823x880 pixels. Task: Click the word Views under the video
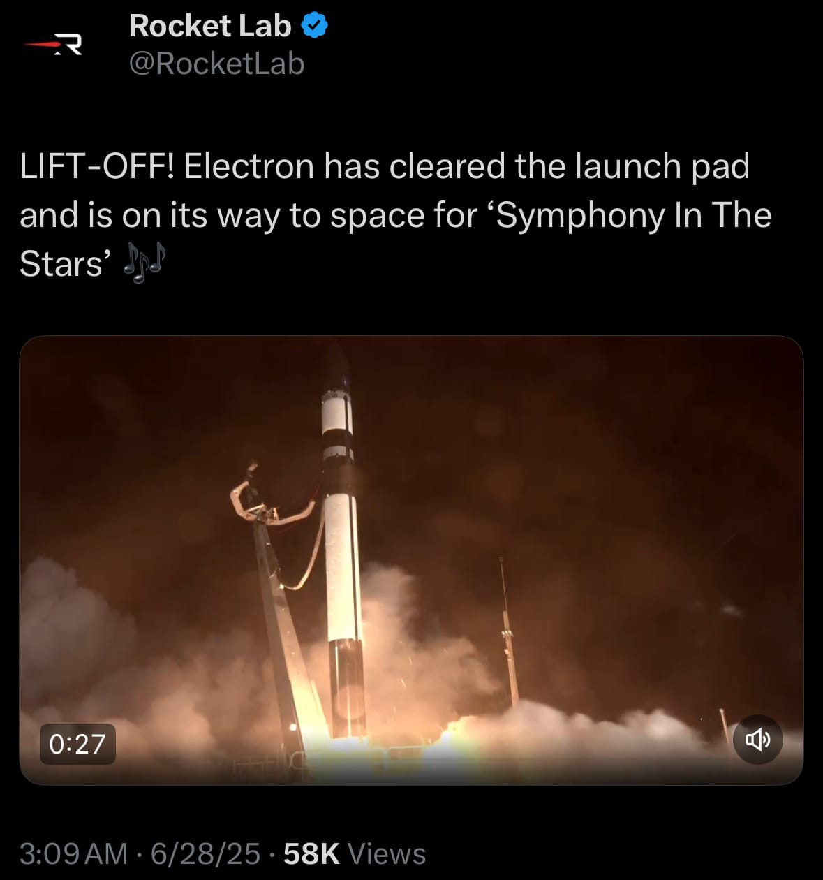386,853
